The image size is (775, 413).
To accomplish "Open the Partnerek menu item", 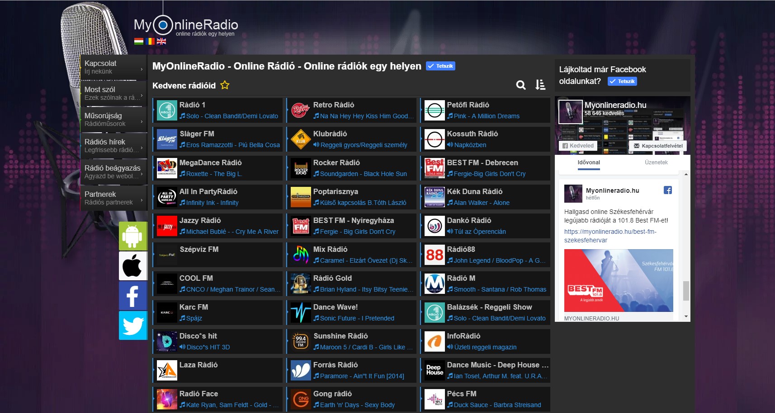I will [x=113, y=198].
